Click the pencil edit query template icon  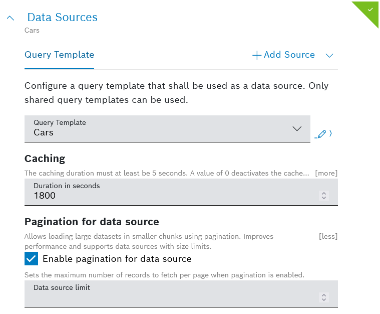click(321, 134)
